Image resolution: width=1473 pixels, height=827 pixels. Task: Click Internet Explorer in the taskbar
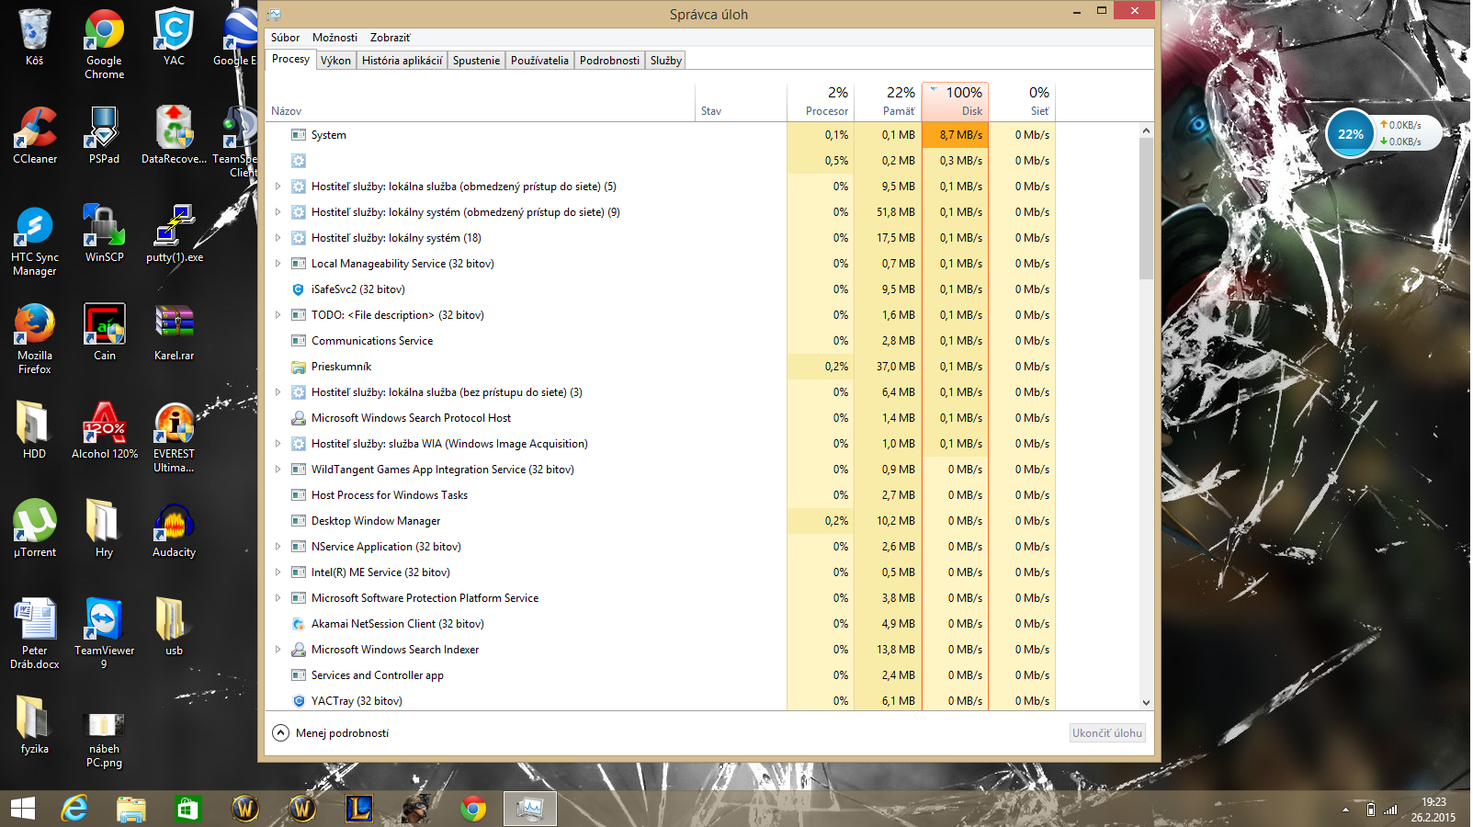tap(74, 809)
